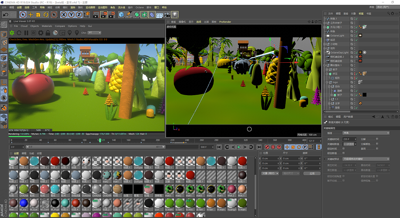Viewport: 400px width, 218px height.
Task: Open the 关键帧预设 dropdown
Action: (x=366, y=159)
